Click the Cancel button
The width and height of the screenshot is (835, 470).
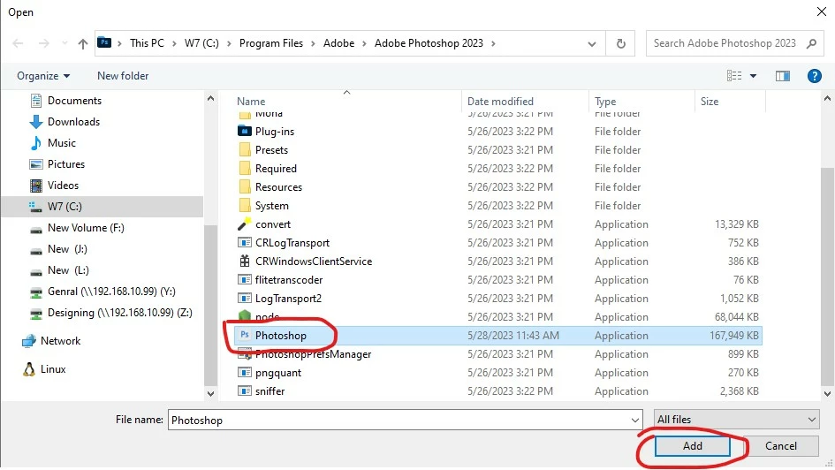781,446
